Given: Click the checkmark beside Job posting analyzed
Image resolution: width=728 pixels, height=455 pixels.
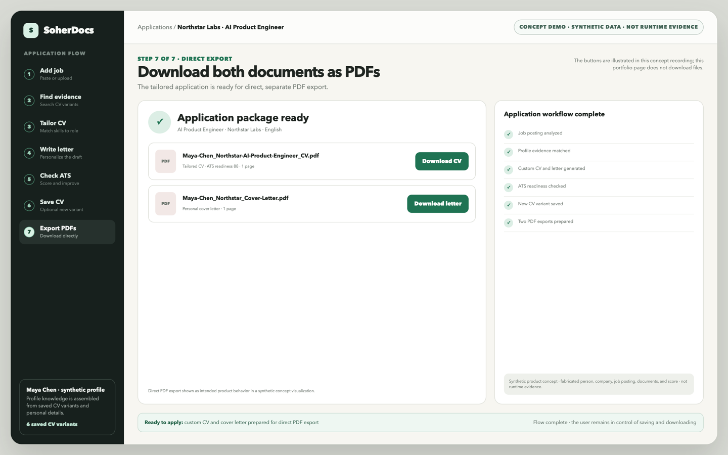Looking at the screenshot, I should [x=509, y=134].
